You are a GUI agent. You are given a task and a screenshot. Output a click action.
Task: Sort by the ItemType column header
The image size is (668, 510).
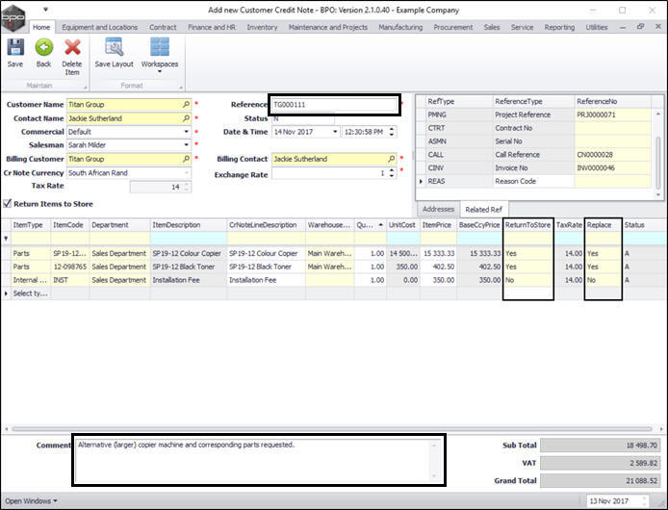30,225
